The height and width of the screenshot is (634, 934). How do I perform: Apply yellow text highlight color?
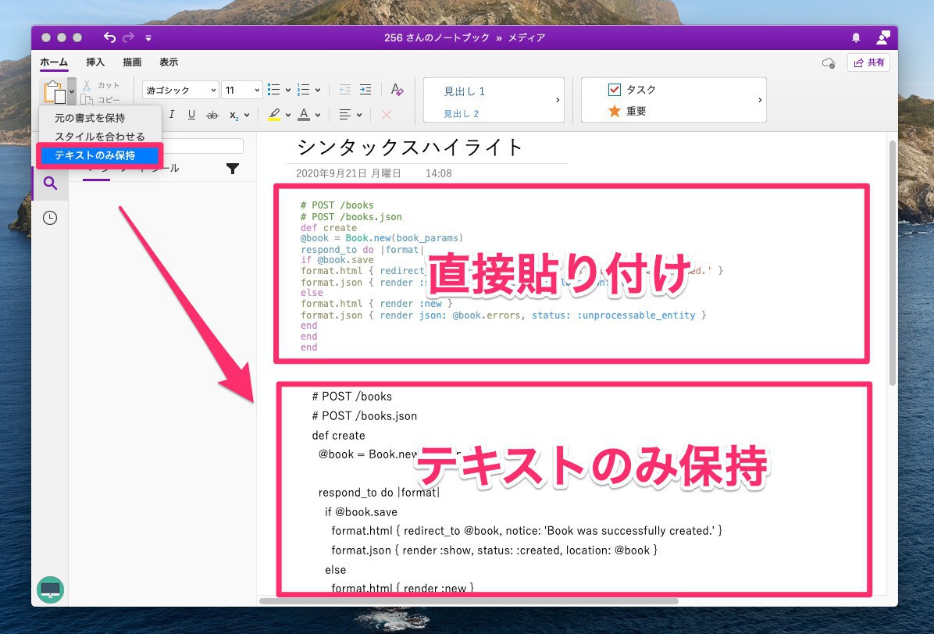[x=274, y=114]
